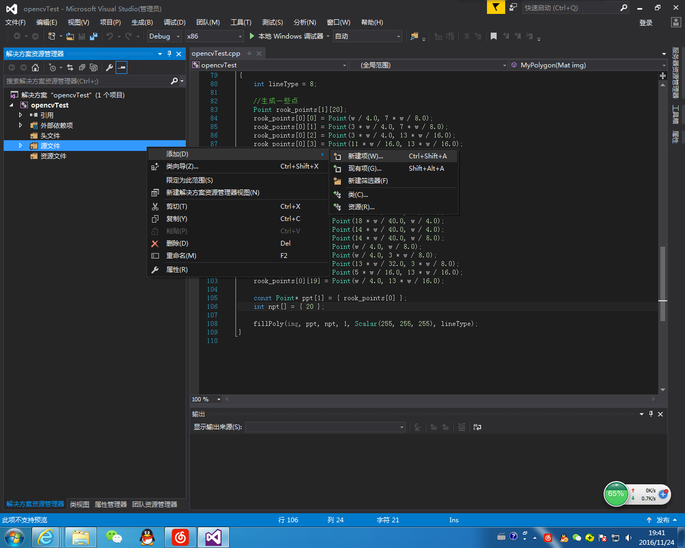Select 新建筛选器(F) in the submenu
685x548 pixels.
click(x=394, y=181)
